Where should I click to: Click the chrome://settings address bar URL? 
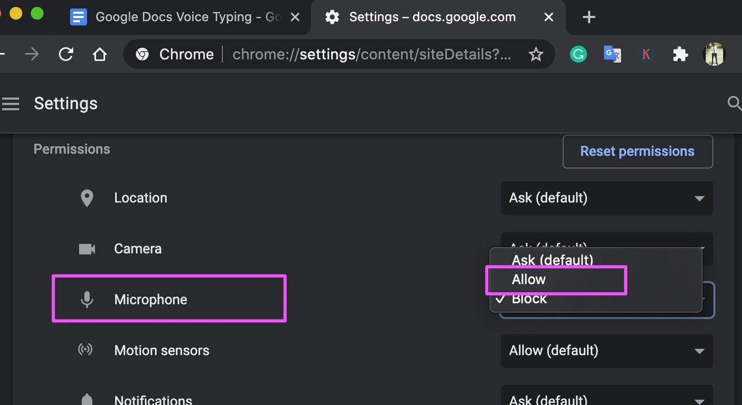(372, 54)
